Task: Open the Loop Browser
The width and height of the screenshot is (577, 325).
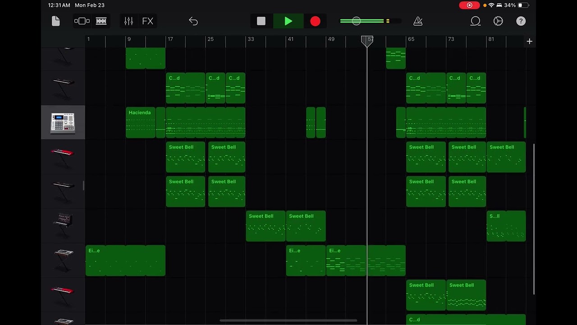Action: (x=475, y=21)
